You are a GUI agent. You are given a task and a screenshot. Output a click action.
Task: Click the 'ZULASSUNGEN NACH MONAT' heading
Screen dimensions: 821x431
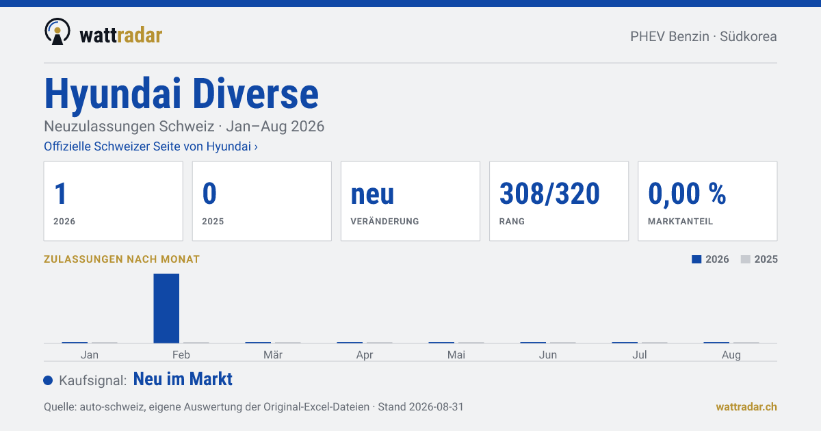[x=122, y=259]
